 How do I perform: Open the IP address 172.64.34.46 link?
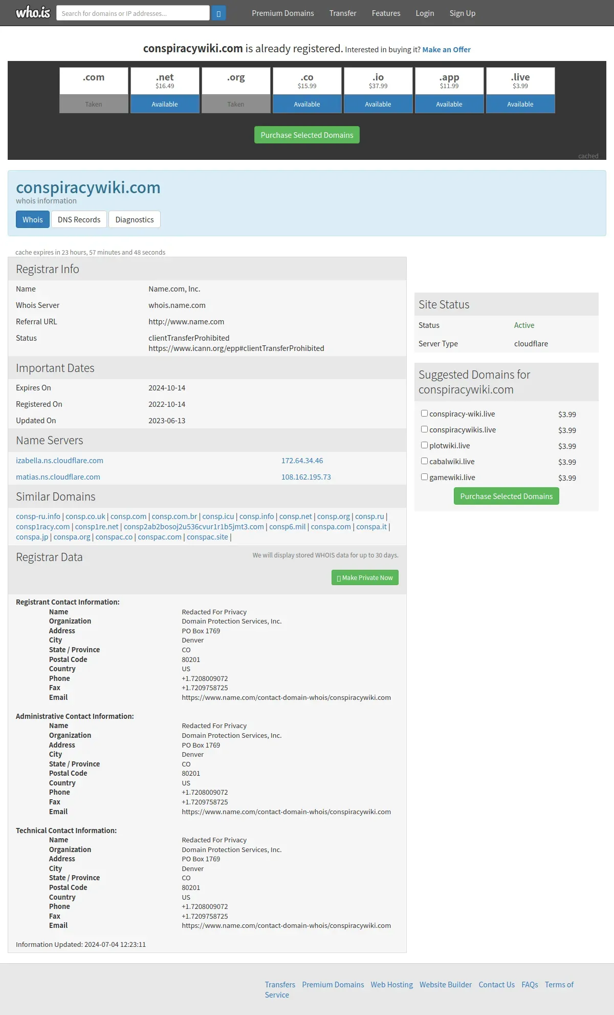pyautogui.click(x=302, y=461)
